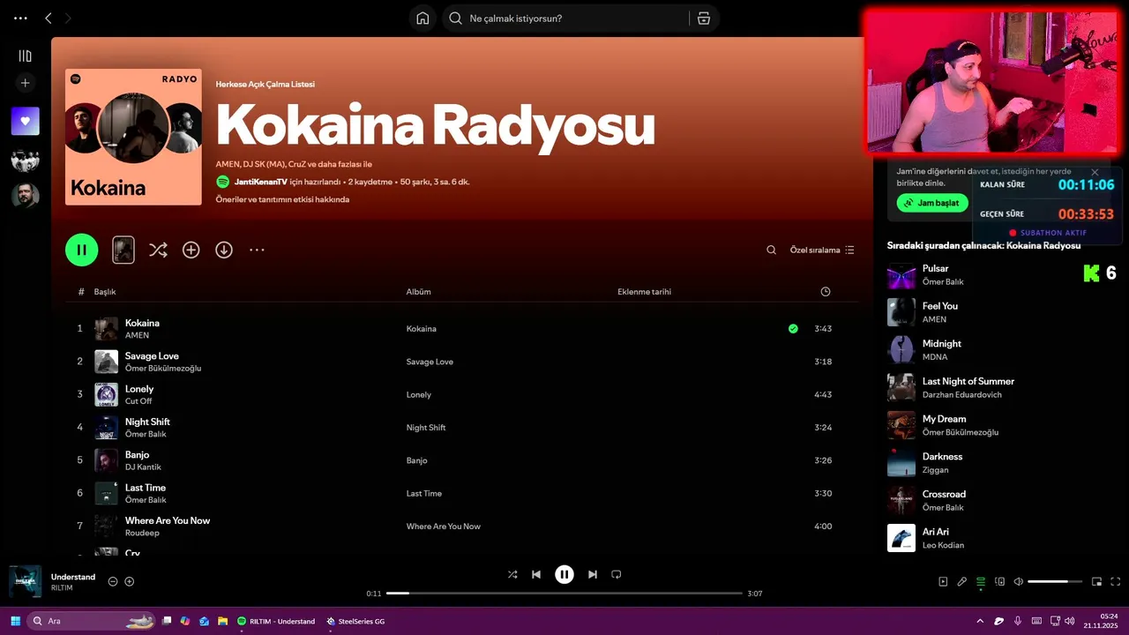Viewport: 1129px width, 635px height.
Task: Open the 'Özel sıralama' sort dropdown
Action: click(x=822, y=250)
